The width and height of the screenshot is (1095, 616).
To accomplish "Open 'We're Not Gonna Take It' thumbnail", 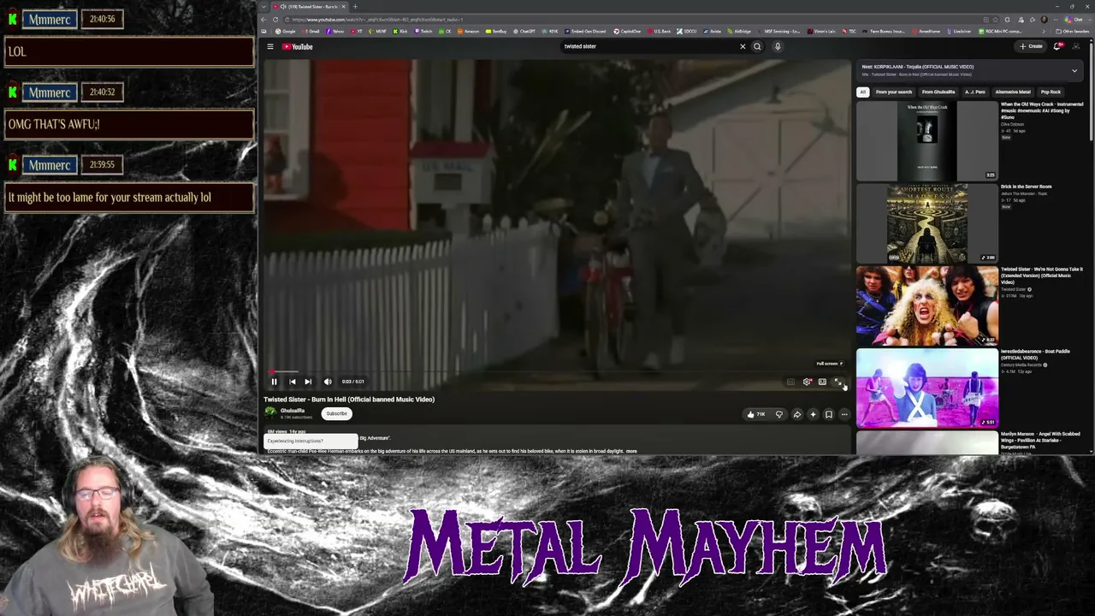I will coord(927,305).
